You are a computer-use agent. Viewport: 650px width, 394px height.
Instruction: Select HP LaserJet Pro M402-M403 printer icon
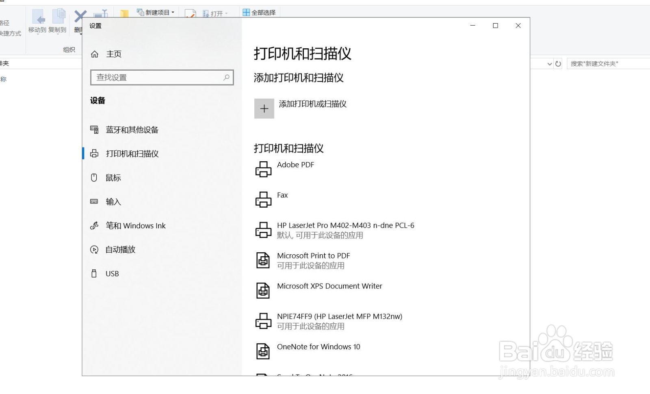click(x=263, y=230)
